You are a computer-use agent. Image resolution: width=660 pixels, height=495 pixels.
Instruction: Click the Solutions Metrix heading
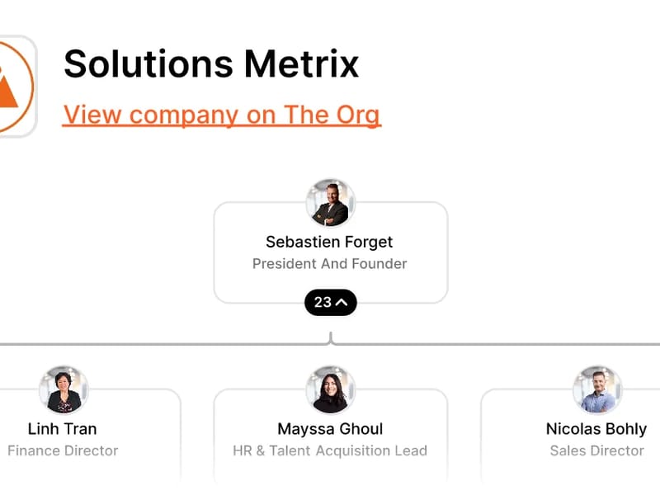[x=211, y=64]
